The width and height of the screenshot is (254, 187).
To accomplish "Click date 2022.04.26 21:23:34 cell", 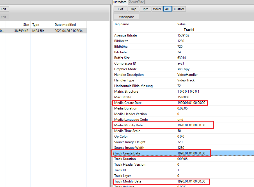I will pos(69,31).
